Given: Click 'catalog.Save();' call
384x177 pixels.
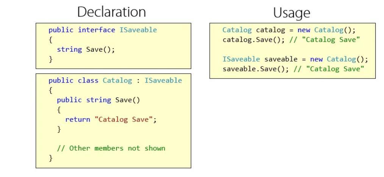Looking at the screenshot, I should click(x=254, y=40).
